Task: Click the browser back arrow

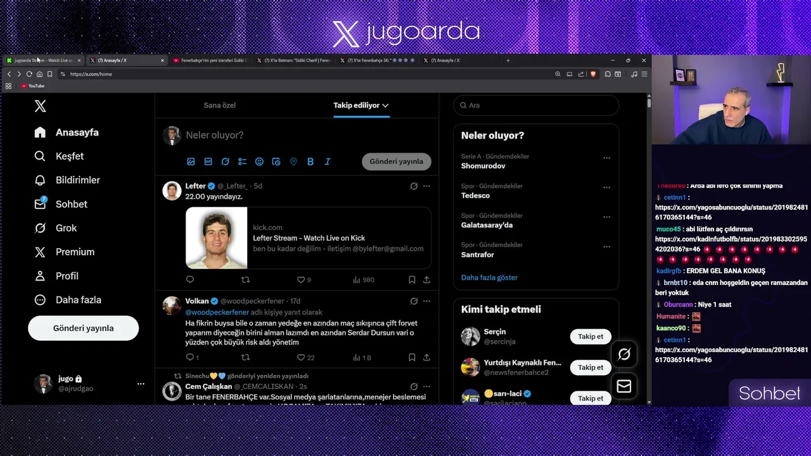Action: tap(9, 74)
